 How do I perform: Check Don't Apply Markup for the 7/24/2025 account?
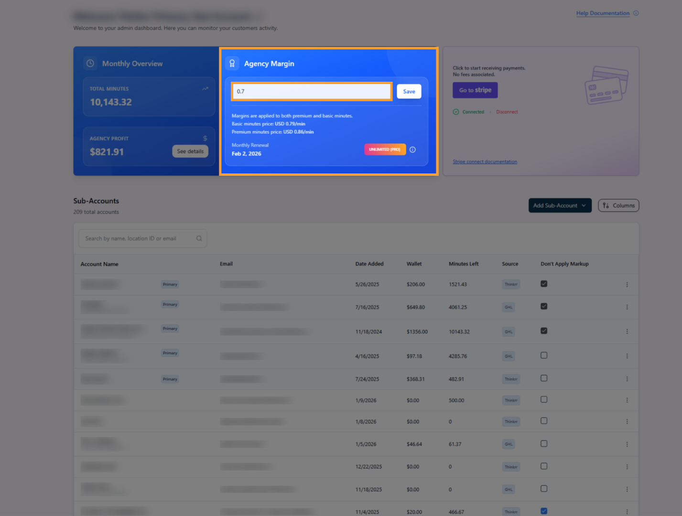(x=544, y=378)
